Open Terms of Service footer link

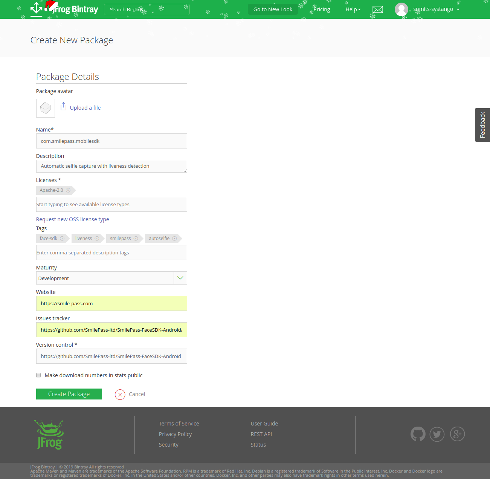[x=179, y=424]
